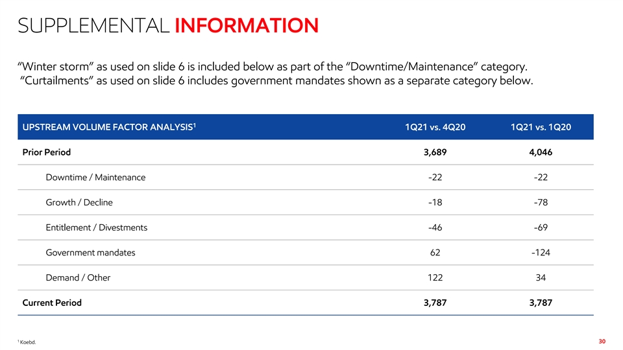Click the red page number 30
This screenshot has height=350, width=623.
coord(602,342)
